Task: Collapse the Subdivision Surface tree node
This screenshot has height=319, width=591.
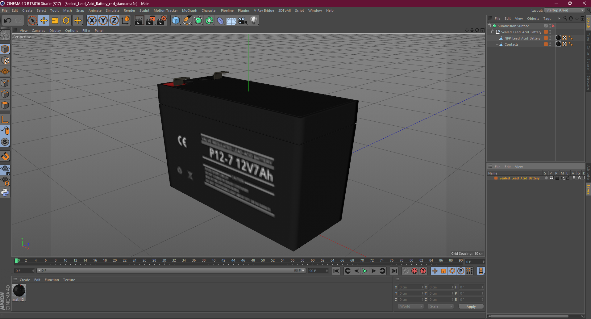Action: coord(489,26)
